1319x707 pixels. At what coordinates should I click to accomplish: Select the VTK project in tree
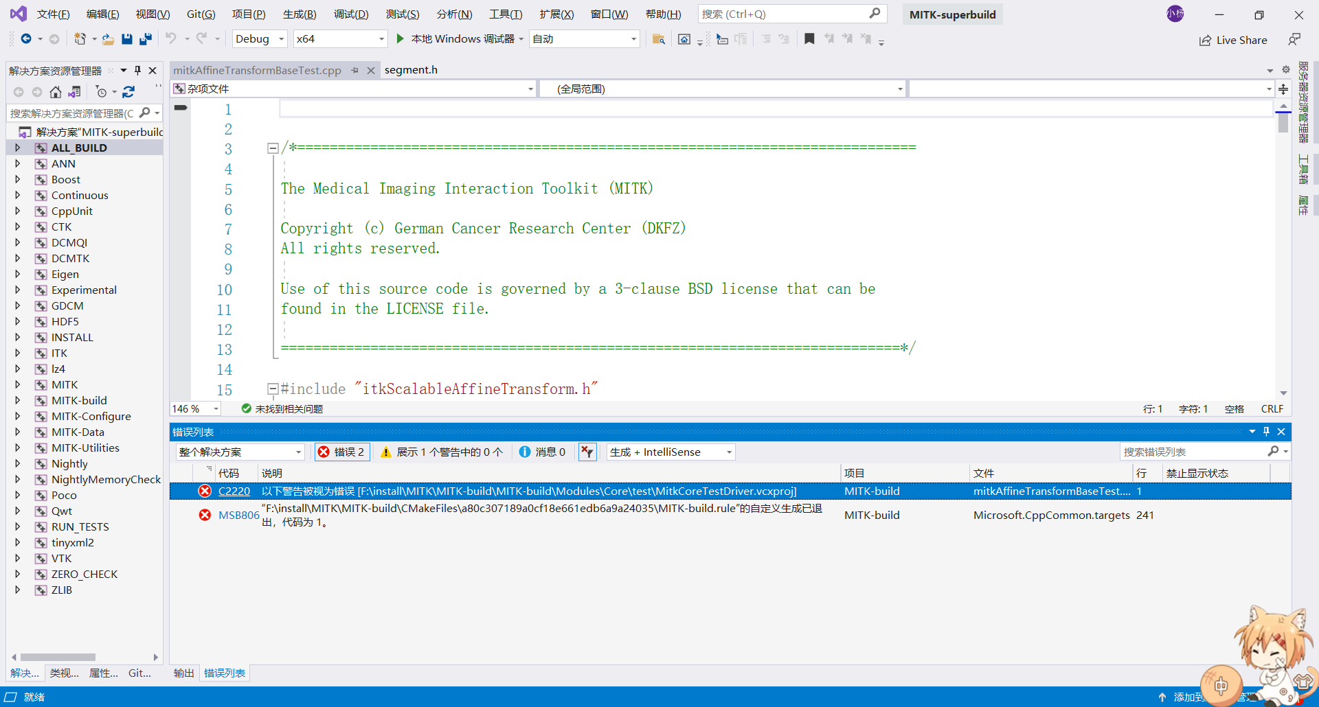click(61, 558)
